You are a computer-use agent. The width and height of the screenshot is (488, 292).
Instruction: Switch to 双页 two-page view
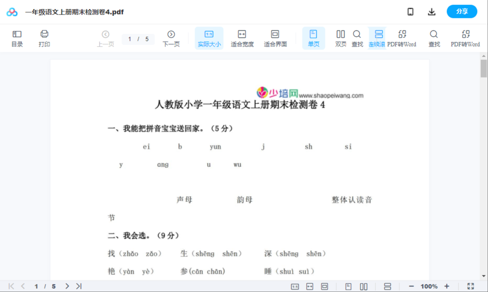(x=340, y=38)
